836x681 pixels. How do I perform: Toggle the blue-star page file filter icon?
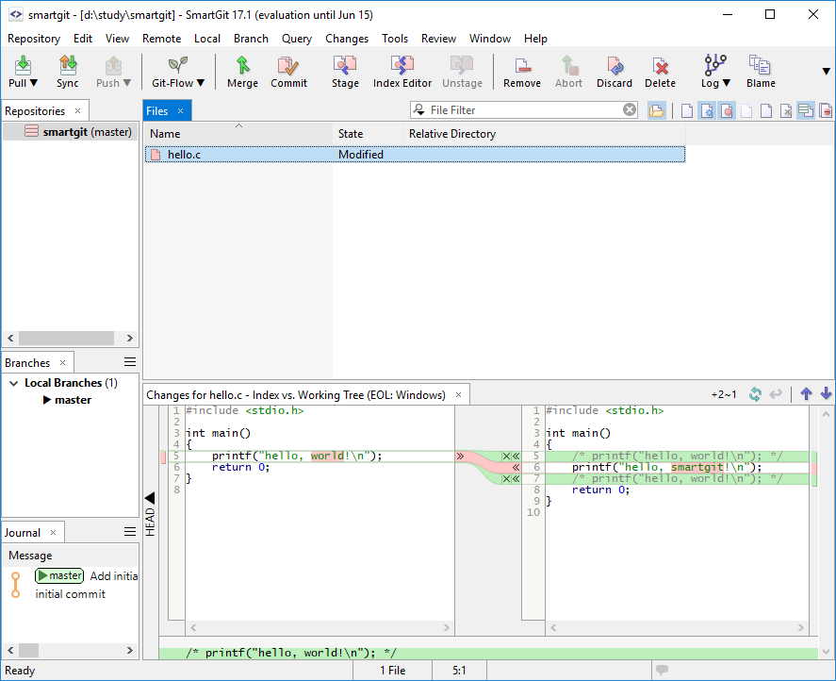tap(707, 110)
